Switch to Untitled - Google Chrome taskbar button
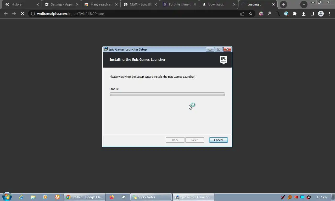335x201 pixels. click(85, 197)
